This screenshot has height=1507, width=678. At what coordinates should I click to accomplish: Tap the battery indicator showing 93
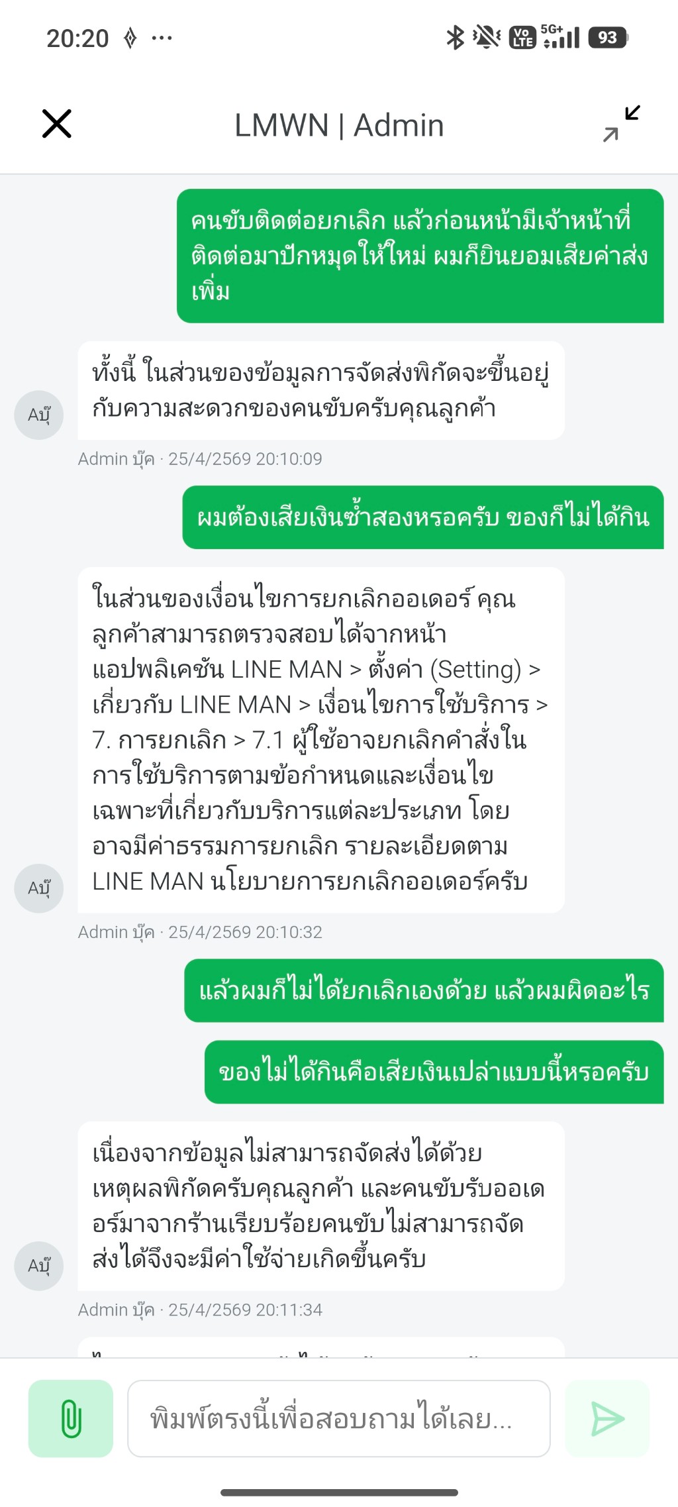(x=608, y=38)
